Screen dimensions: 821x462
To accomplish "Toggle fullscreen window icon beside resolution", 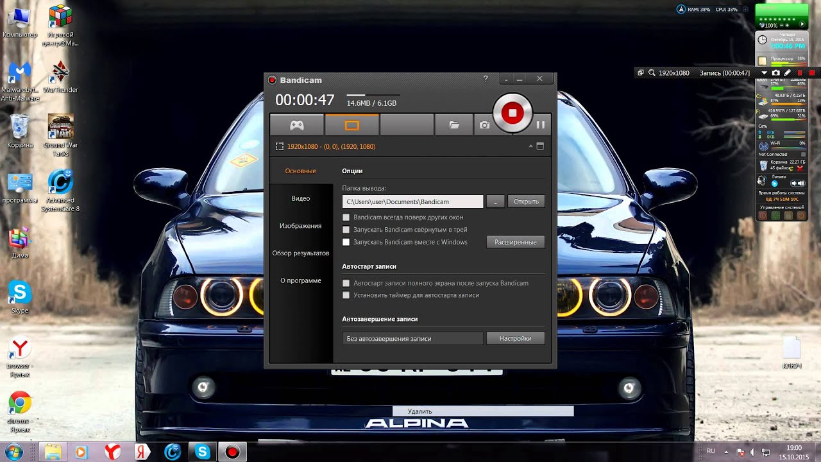I will (x=540, y=146).
